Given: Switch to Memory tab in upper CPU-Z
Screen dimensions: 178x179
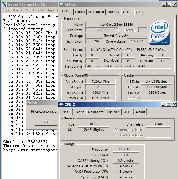Looking at the screenshot, I should (113, 12).
